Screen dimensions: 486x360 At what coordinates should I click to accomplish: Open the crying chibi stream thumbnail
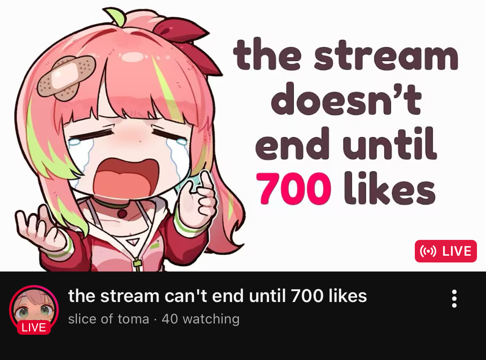tap(243, 136)
